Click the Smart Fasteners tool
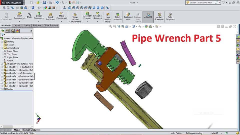Viewport: 240px width, 135px height. tap(50, 17)
